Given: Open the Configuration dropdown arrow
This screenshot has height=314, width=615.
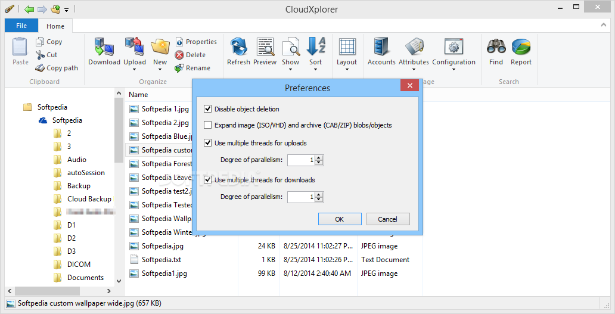Looking at the screenshot, I should point(454,70).
